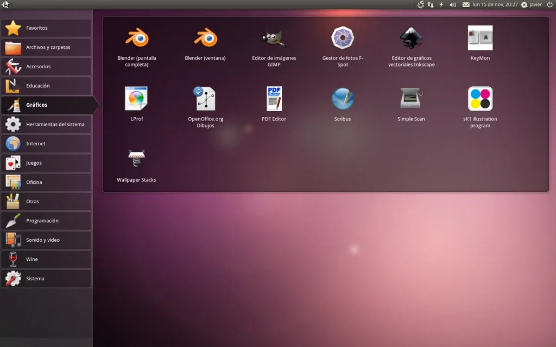Launch Scribus desktop publishing
This screenshot has height=347, width=556.
point(343,99)
